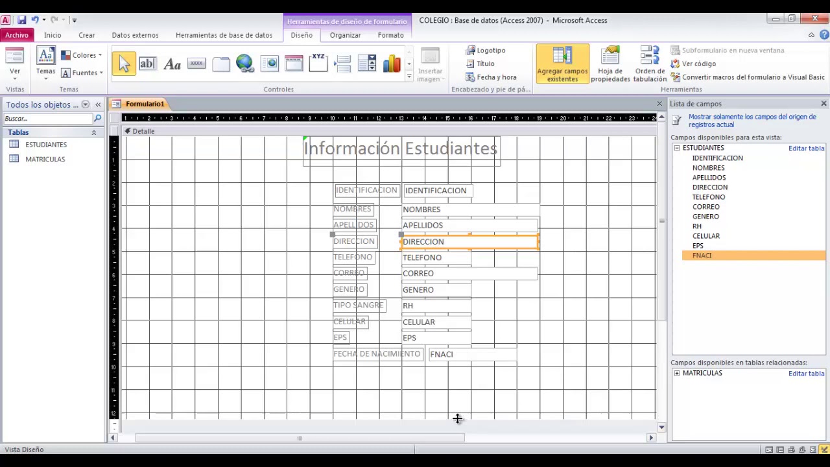Collapse the navigation pane shutter bar

(98, 104)
